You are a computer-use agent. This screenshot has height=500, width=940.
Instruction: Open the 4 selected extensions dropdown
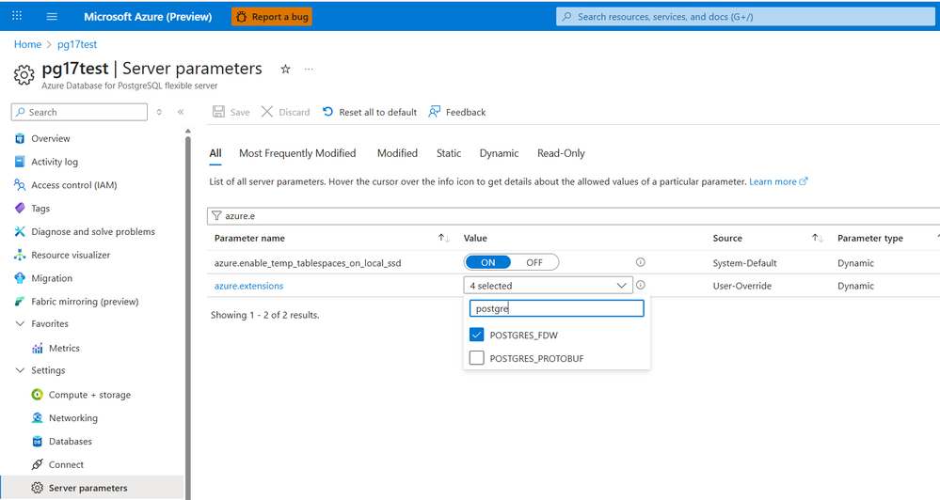click(x=548, y=286)
